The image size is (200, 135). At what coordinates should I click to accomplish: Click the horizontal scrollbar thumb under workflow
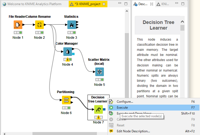(65, 134)
